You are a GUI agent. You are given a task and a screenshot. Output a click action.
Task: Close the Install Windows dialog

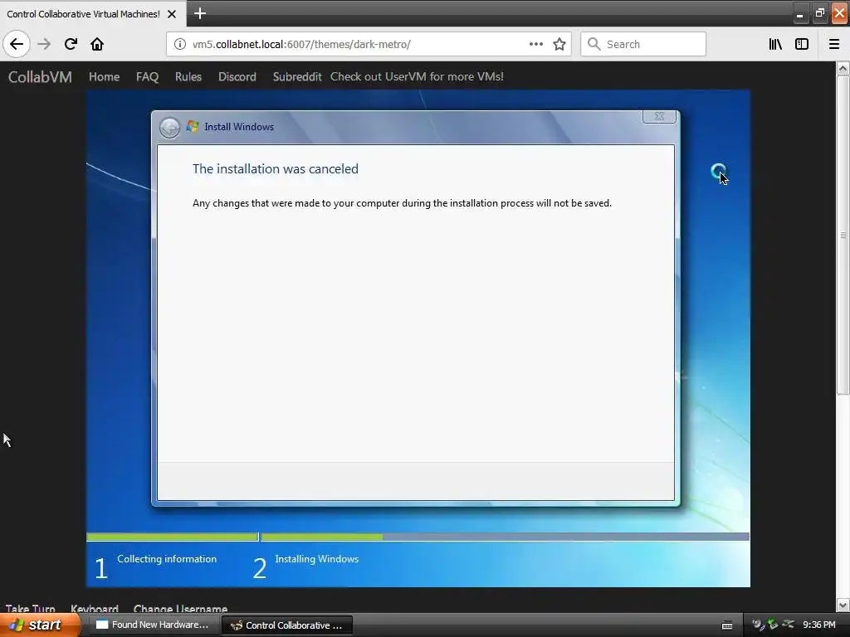659,116
